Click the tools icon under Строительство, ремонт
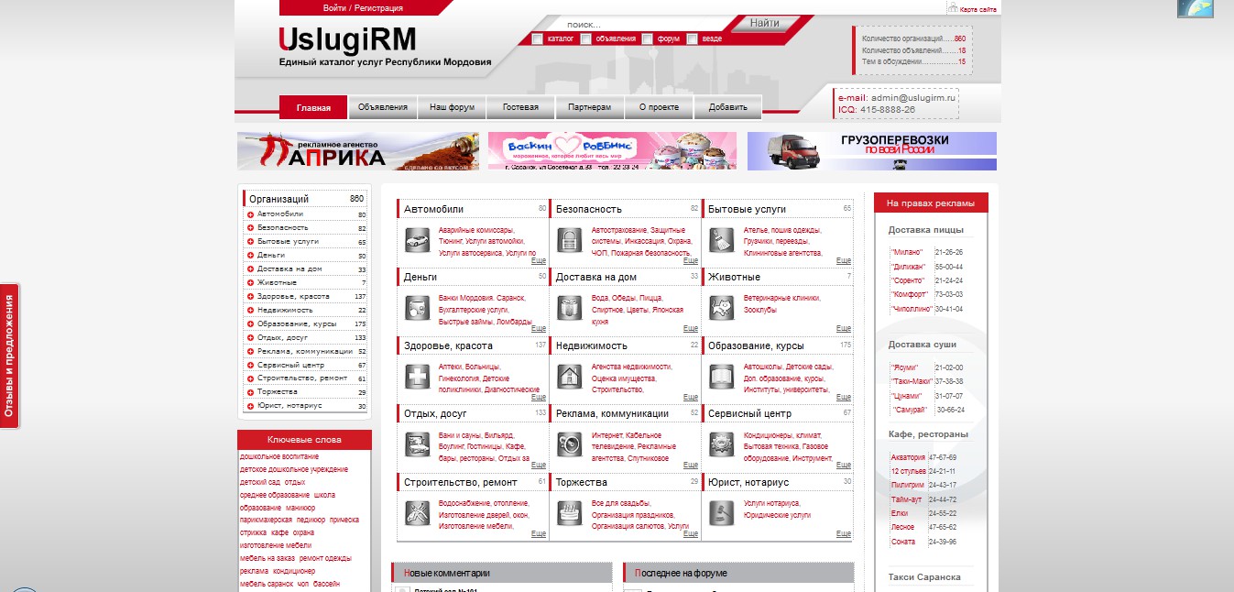This screenshot has height=592, width=1234. tap(417, 513)
